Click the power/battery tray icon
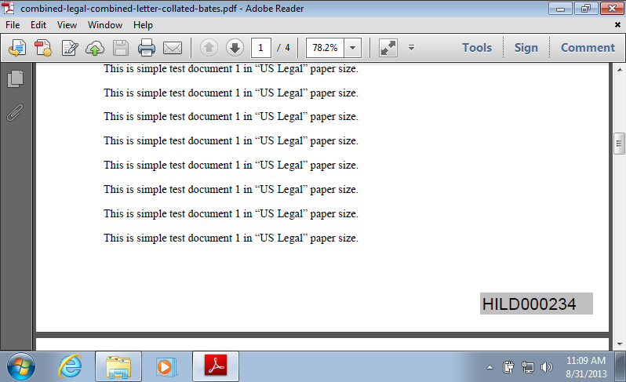 point(508,367)
